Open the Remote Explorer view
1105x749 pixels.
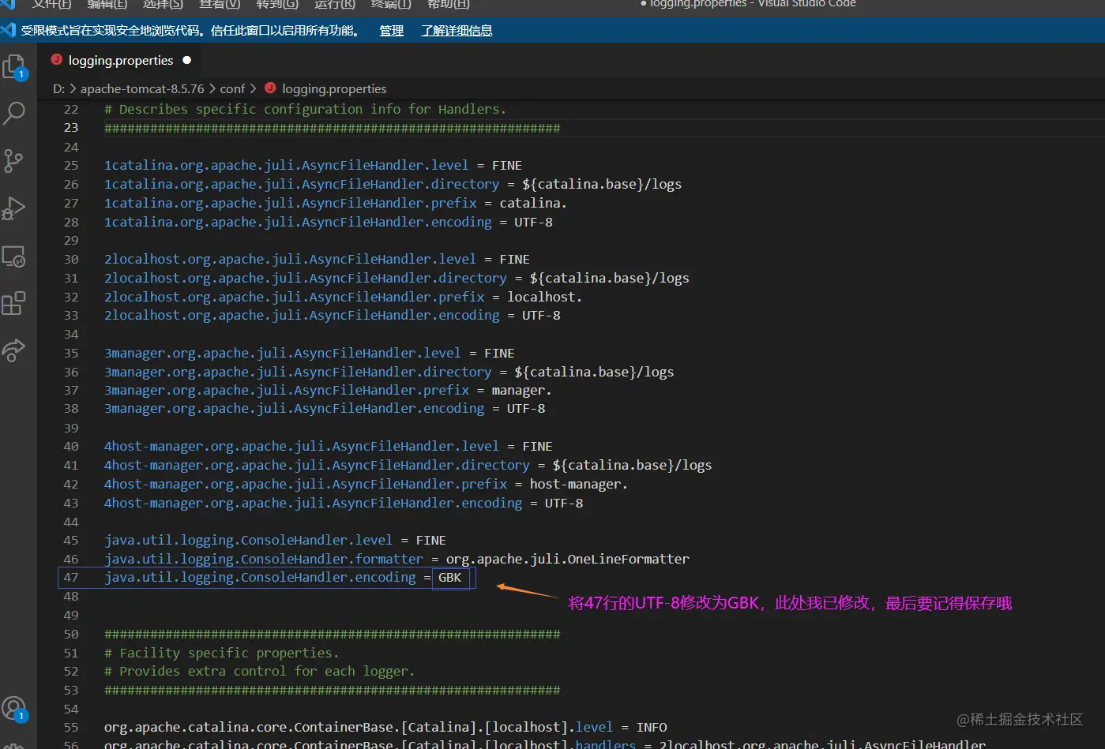[x=13, y=257]
